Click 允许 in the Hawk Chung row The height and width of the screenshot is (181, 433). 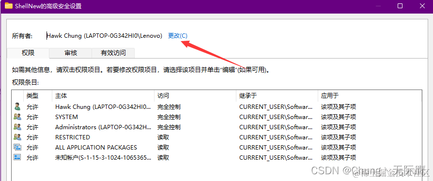pos(32,106)
